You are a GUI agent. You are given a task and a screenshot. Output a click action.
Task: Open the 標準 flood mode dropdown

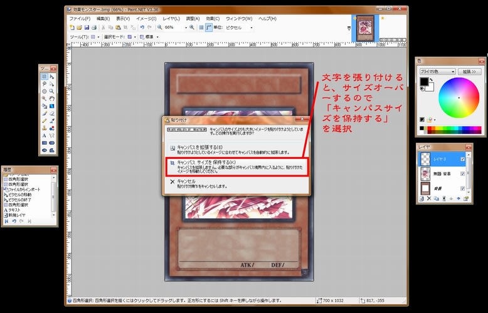coord(157,37)
